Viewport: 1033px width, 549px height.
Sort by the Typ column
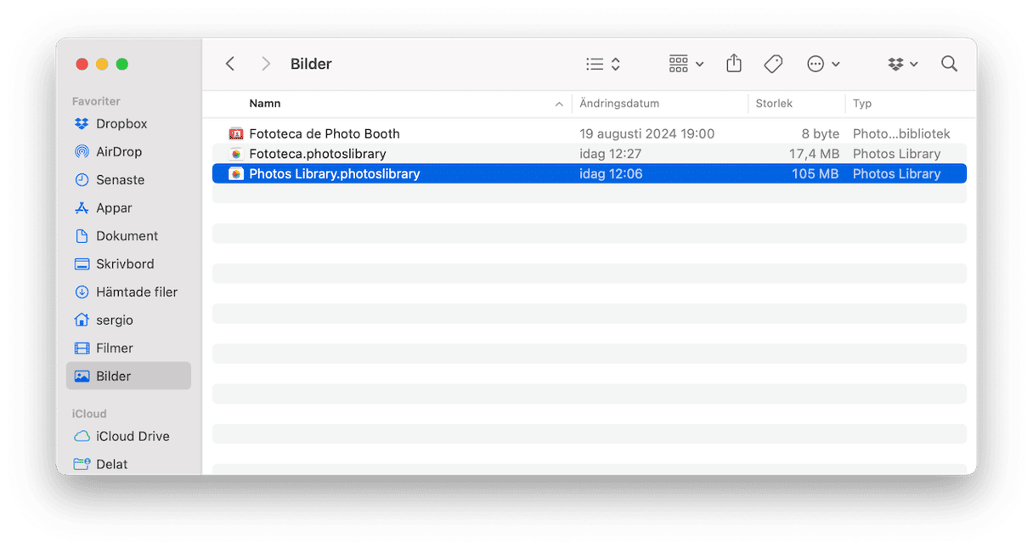pyautogui.click(x=862, y=104)
